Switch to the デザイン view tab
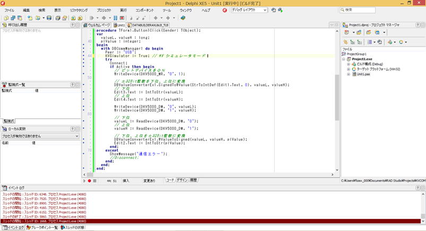426x231 pixels. pos(182,180)
